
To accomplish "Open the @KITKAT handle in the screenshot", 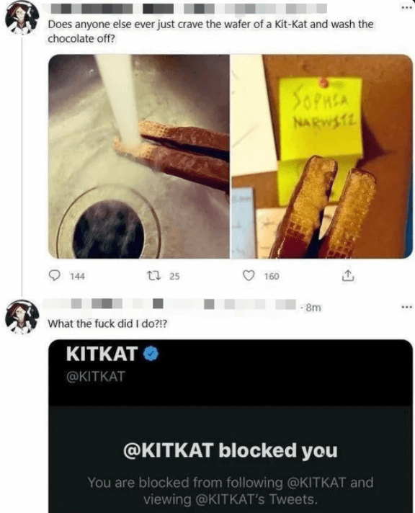I will [x=96, y=376].
